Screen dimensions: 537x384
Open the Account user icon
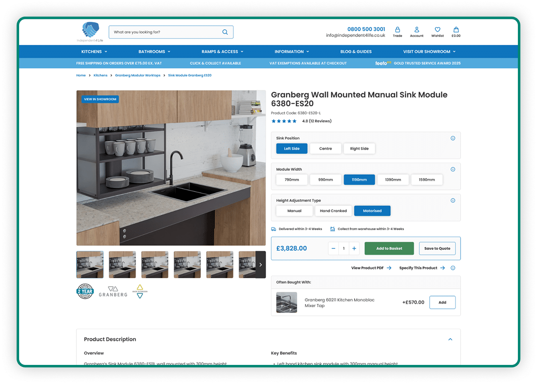click(x=416, y=30)
